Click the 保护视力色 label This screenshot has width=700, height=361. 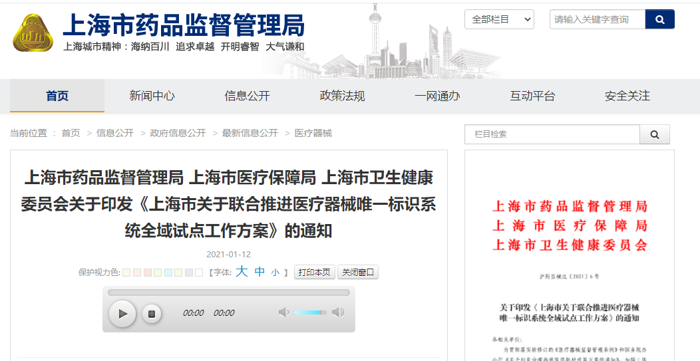pos(99,272)
